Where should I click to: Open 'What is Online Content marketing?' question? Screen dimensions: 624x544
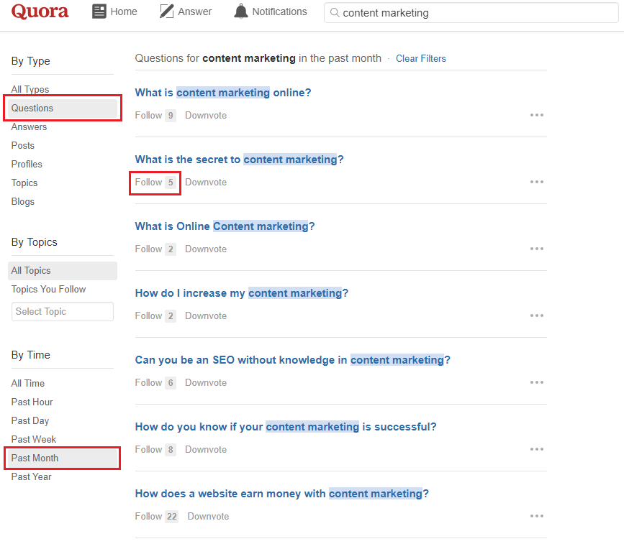225,226
